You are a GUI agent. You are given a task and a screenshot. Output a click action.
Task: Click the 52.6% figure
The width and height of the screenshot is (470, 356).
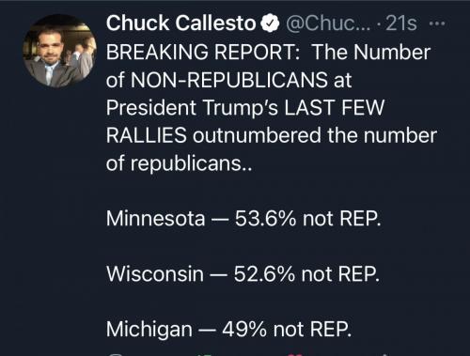tap(264, 273)
